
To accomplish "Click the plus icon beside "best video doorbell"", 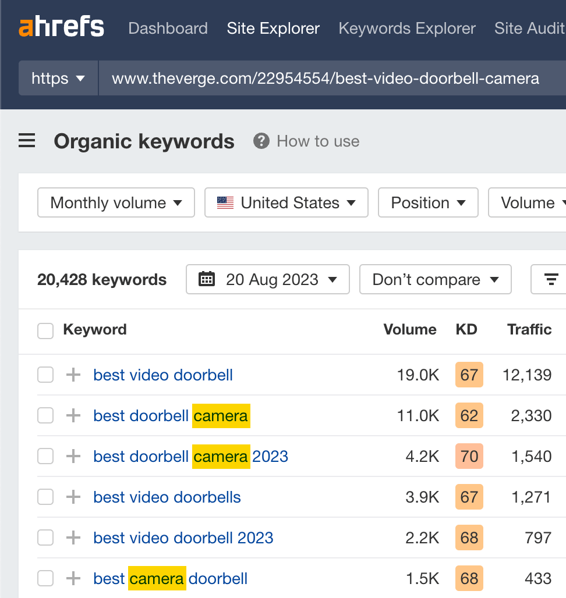I will click(x=72, y=375).
